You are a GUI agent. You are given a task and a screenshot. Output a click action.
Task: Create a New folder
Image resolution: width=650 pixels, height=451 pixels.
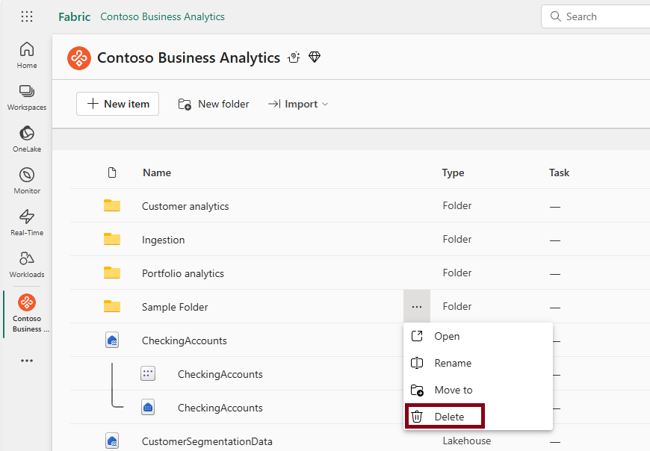click(x=214, y=104)
